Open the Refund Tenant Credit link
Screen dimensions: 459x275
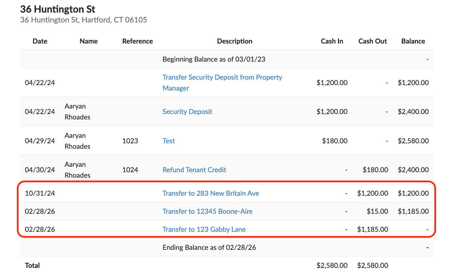194,170
